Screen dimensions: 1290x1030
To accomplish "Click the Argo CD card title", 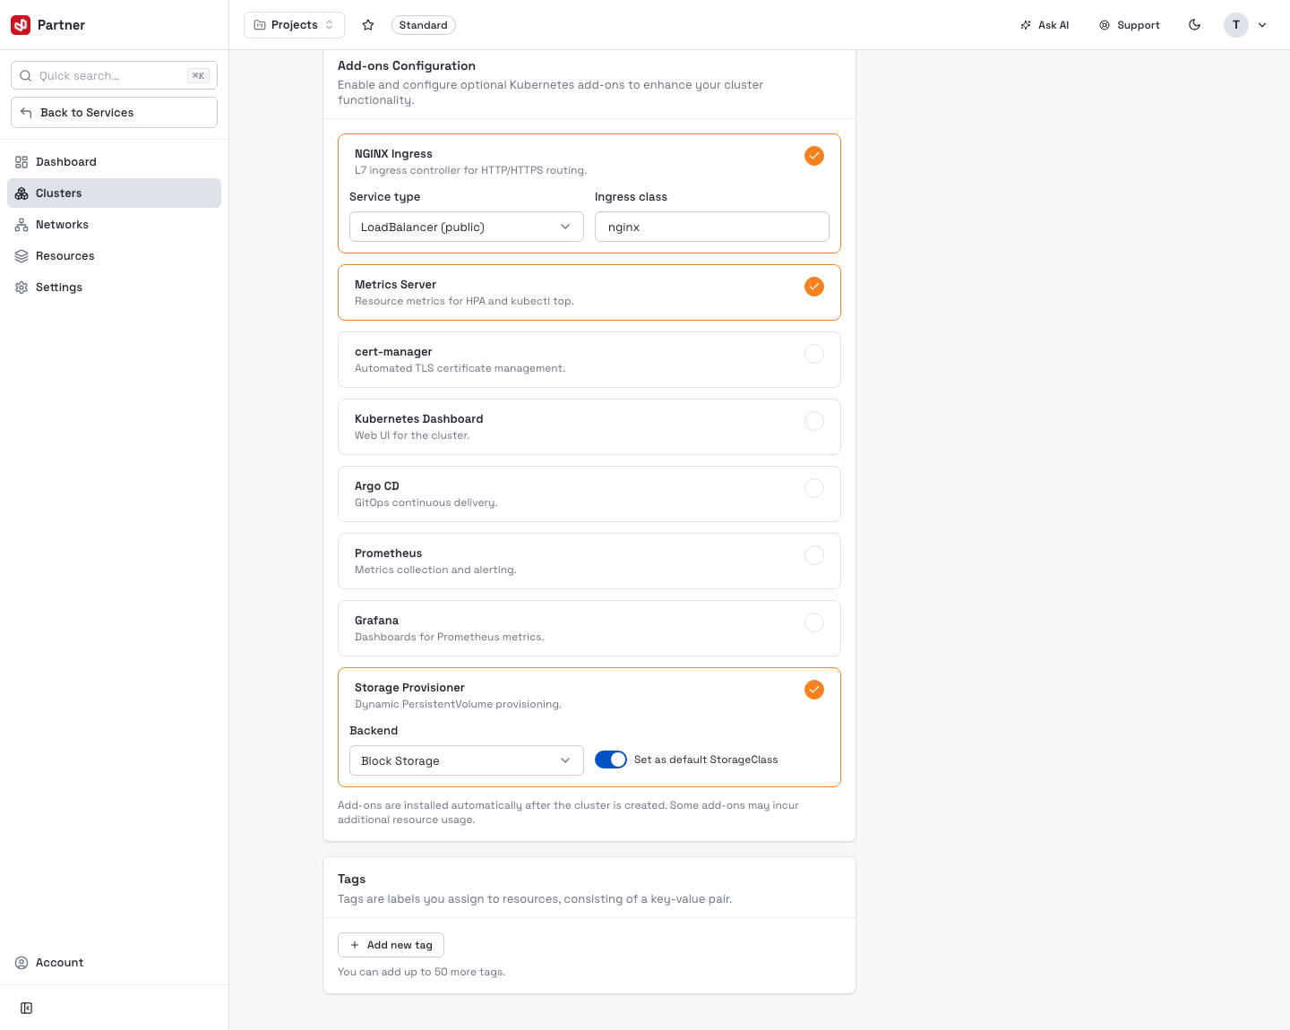I will 376,485.
